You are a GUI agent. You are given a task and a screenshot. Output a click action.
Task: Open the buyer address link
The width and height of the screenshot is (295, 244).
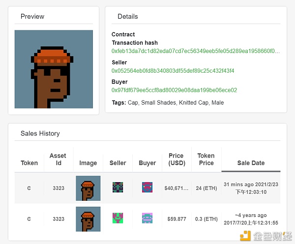click(174, 90)
